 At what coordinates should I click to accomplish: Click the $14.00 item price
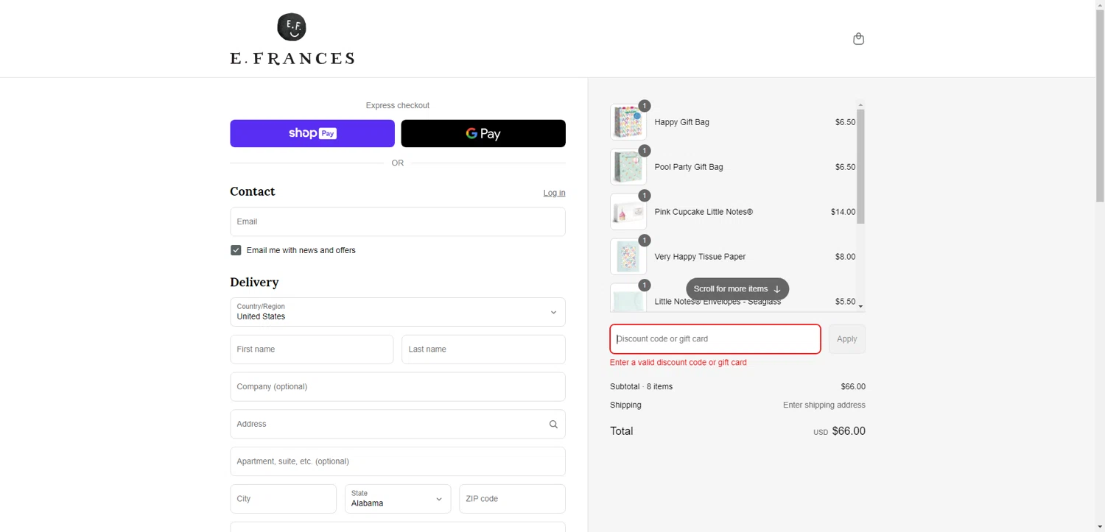[843, 212]
